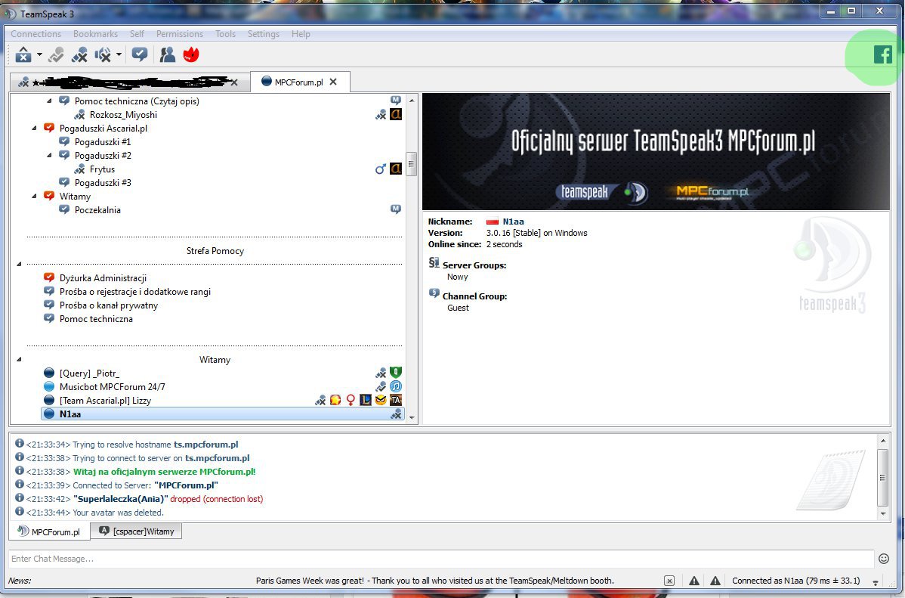The image size is (905, 598).
Task: Toggle mute speakers in the toolbar
Action: click(x=103, y=55)
